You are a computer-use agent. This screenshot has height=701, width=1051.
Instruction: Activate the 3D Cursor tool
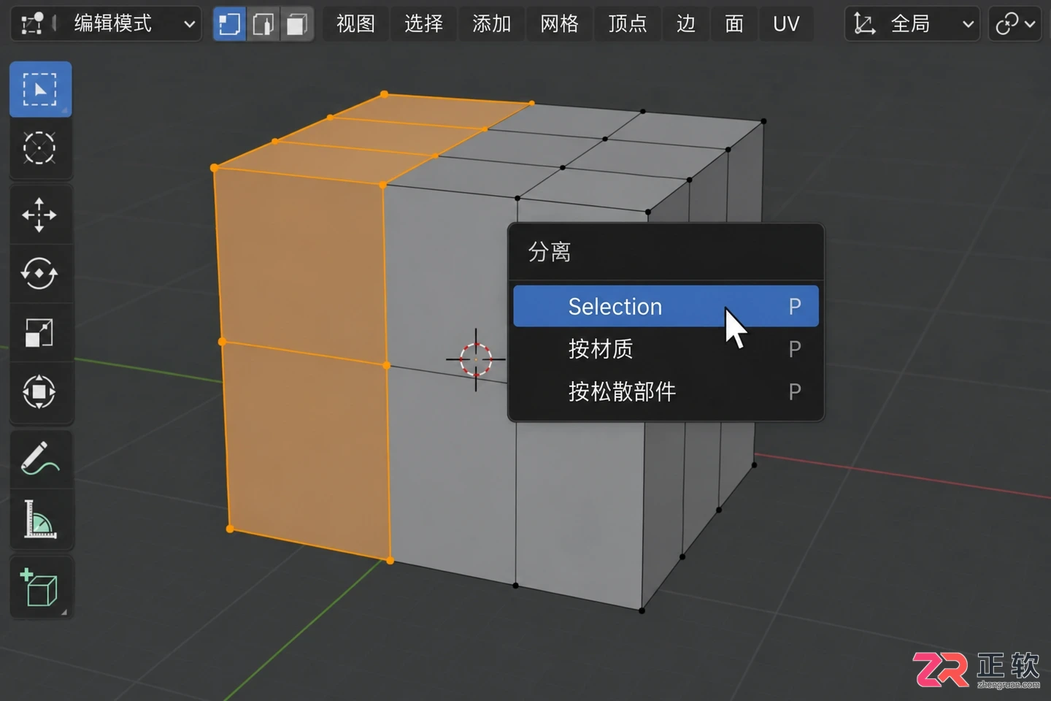click(40, 148)
